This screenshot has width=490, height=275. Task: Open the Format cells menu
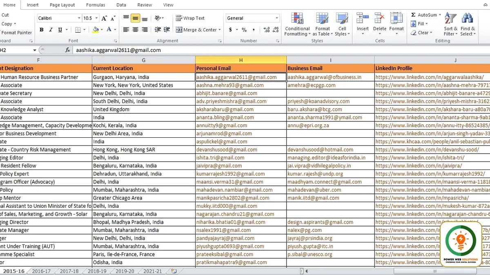(x=396, y=24)
